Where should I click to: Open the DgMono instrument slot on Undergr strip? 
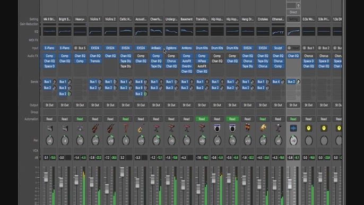171,48
